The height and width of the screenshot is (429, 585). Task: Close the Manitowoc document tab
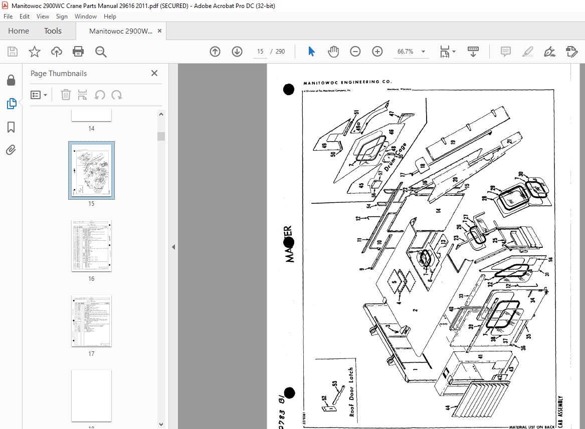click(160, 31)
